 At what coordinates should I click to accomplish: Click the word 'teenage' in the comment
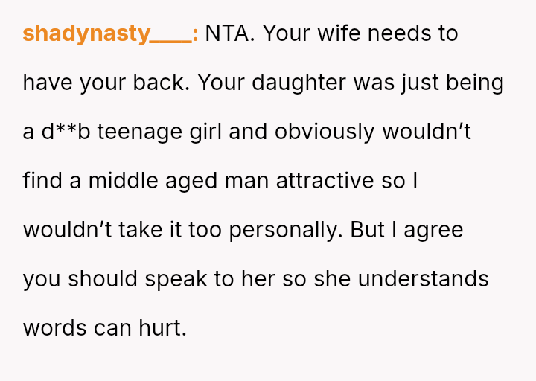136,132
